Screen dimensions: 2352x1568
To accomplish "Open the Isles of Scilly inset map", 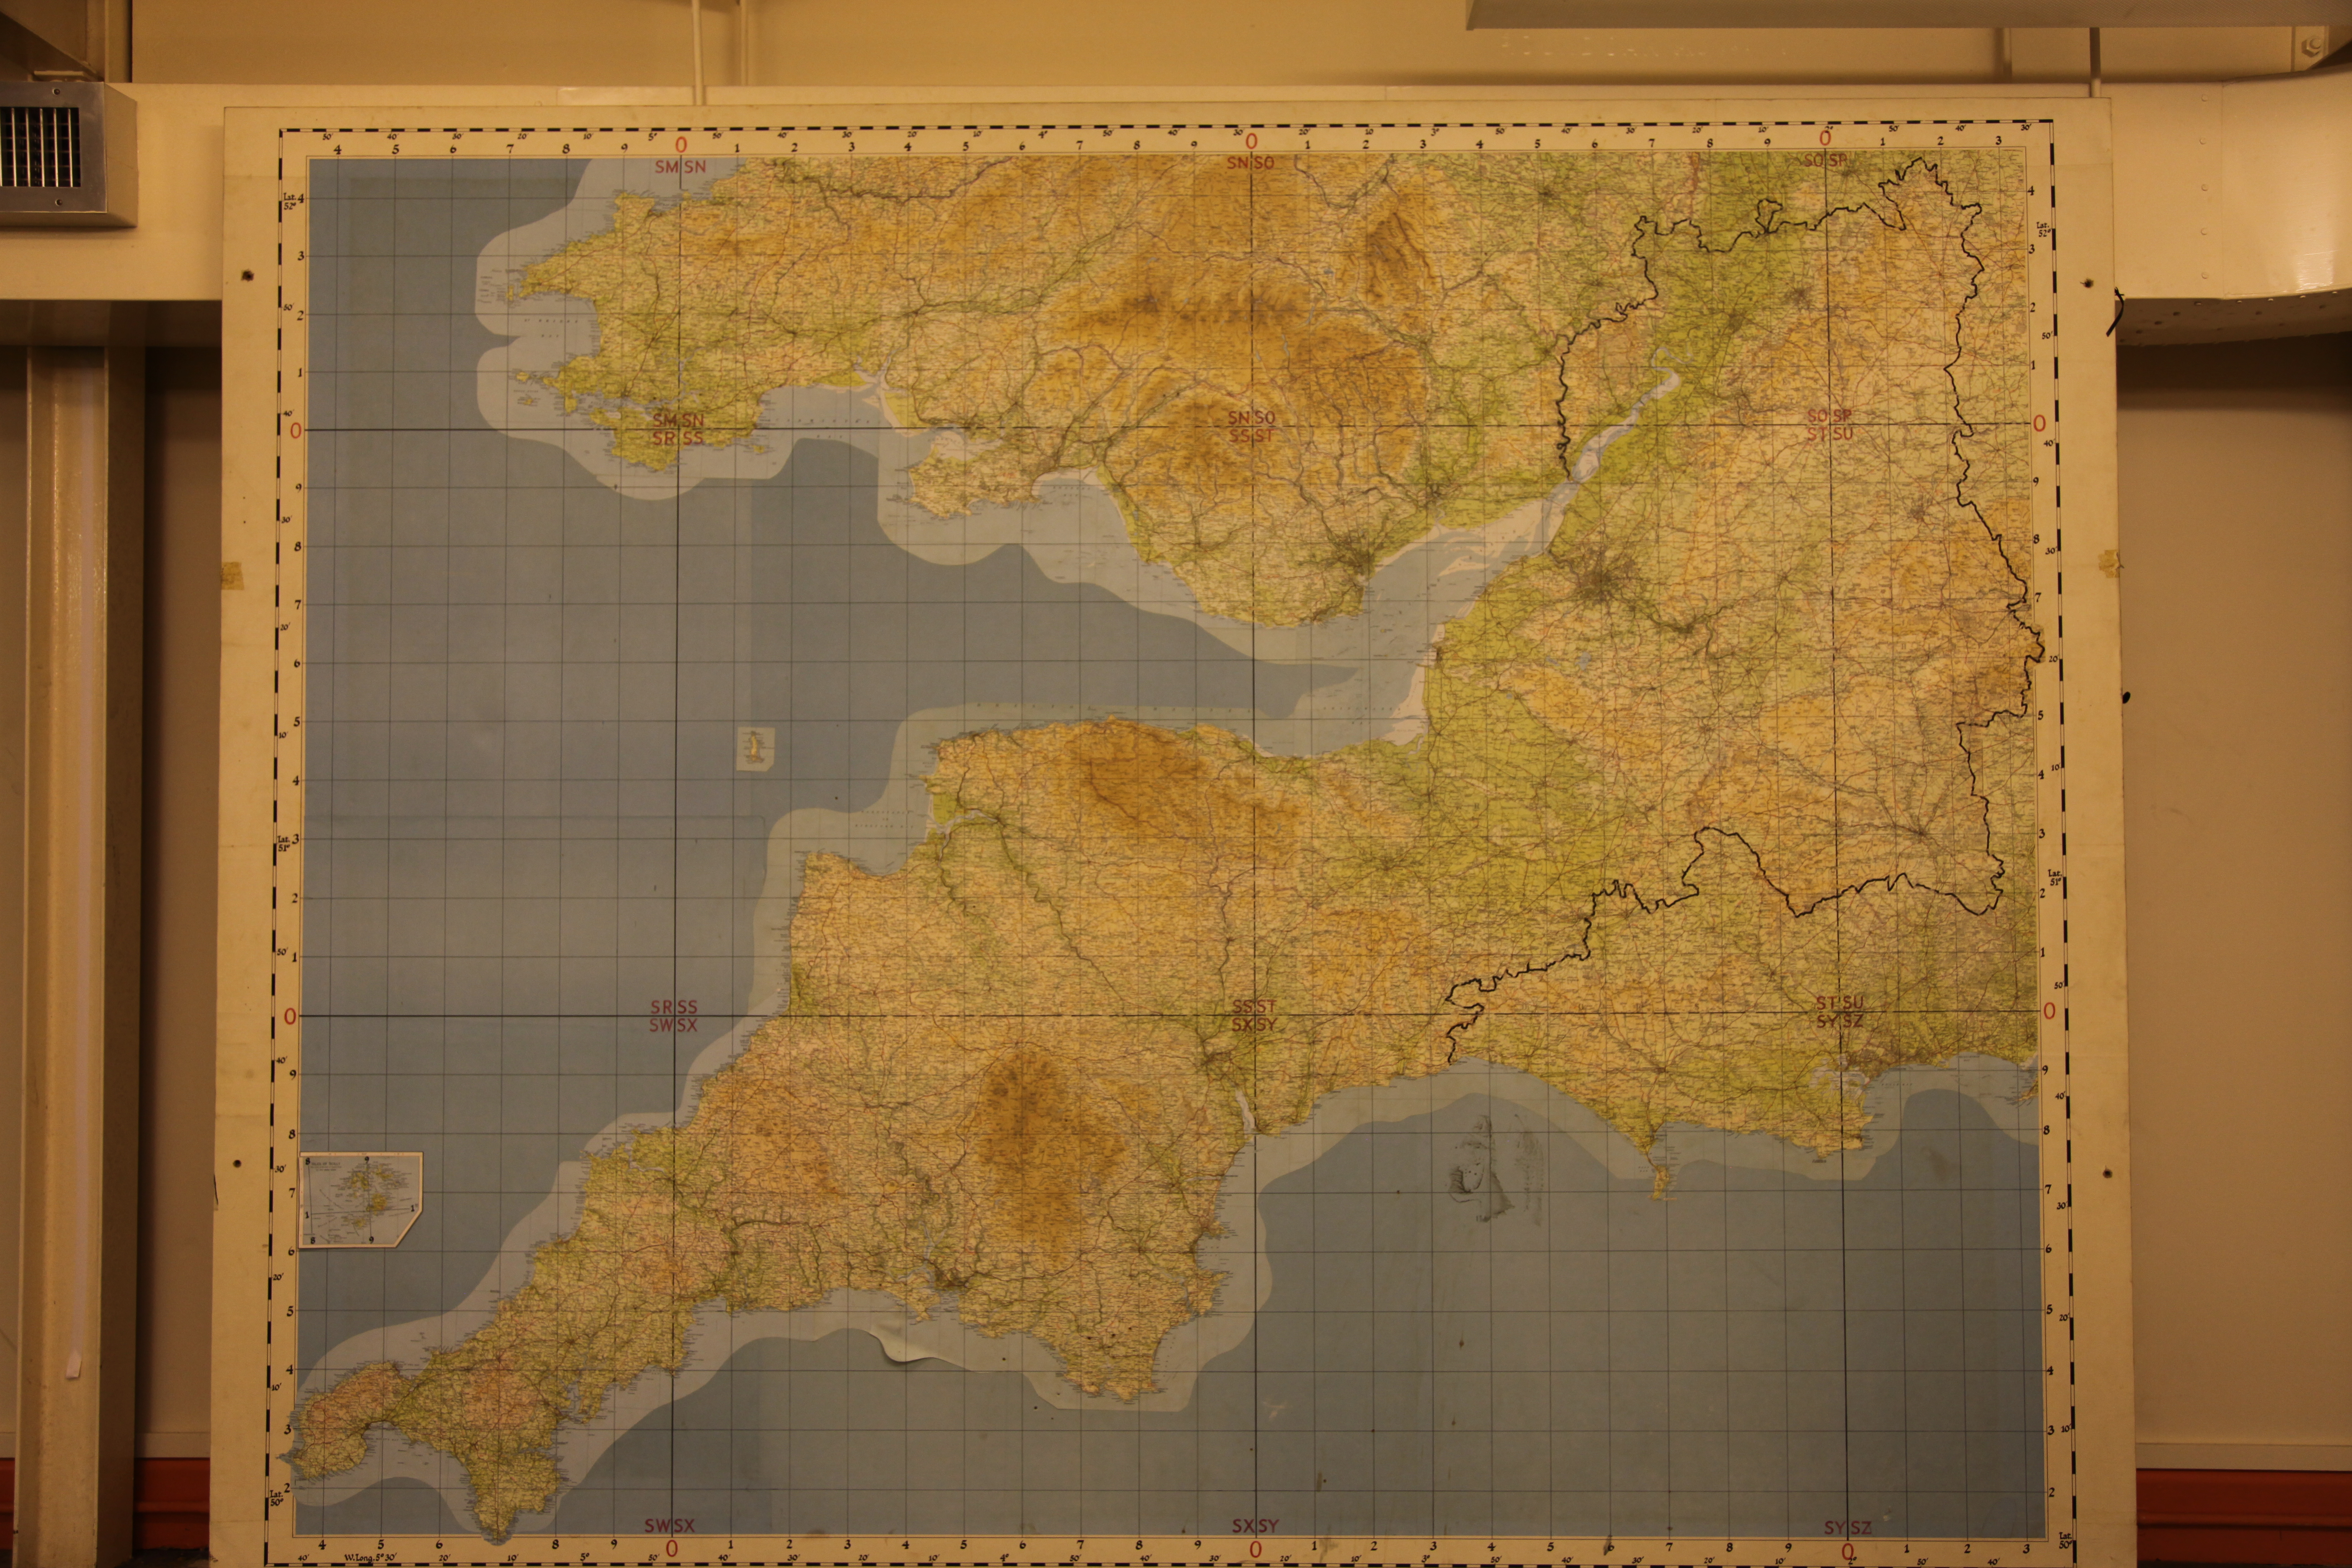I will pos(360,1199).
